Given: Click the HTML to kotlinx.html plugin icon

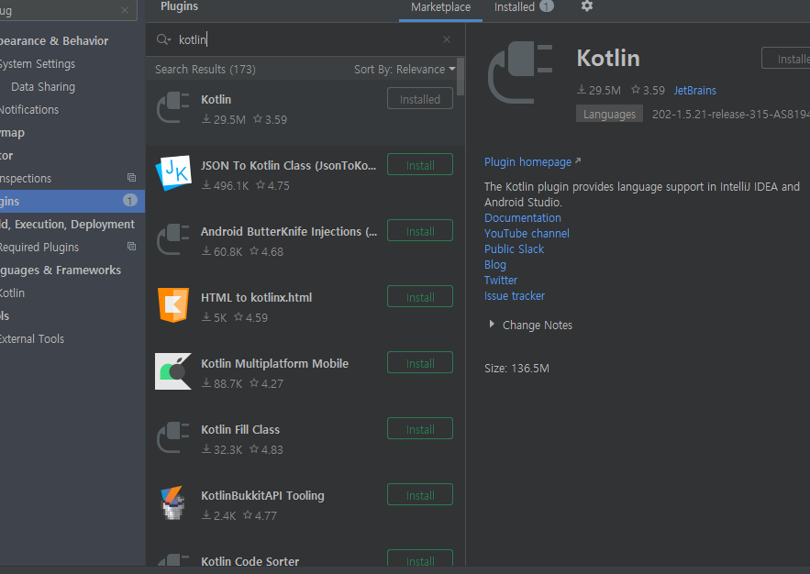Looking at the screenshot, I should (173, 305).
